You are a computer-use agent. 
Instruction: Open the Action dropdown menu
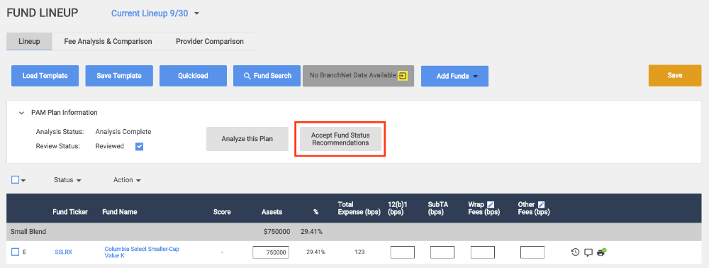pos(127,180)
